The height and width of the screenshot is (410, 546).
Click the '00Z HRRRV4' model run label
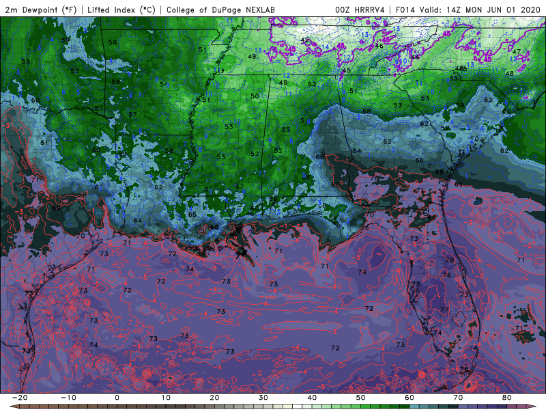pos(360,10)
